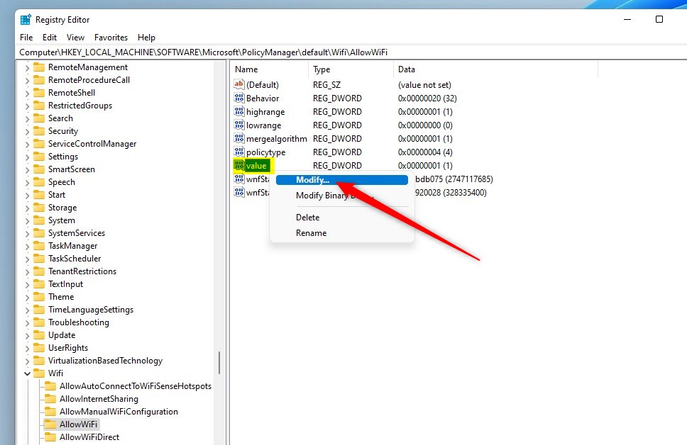Click the Registry Editor app icon in title bar
The height and width of the screenshot is (445, 687).
click(26, 20)
